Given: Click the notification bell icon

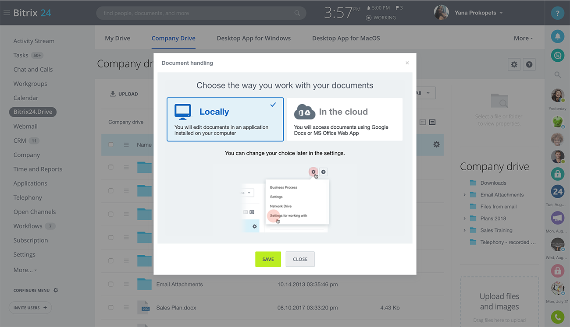Looking at the screenshot, I should [x=557, y=36].
